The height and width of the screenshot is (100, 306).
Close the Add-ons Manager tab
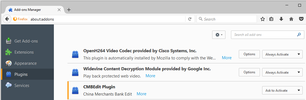click(x=59, y=10)
